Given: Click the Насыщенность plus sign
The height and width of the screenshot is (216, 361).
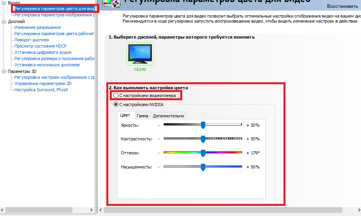Looking at the screenshot, I should (x=248, y=167).
